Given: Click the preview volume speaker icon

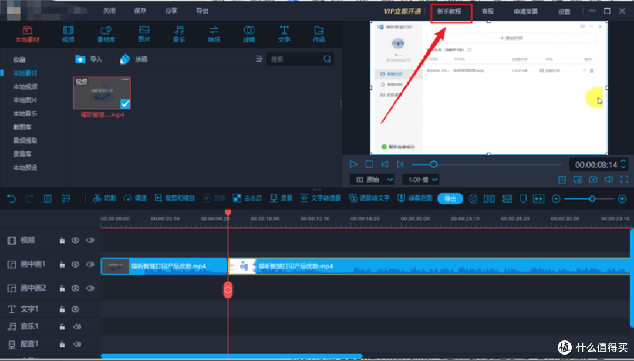Looking at the screenshot, I should coord(609,180).
